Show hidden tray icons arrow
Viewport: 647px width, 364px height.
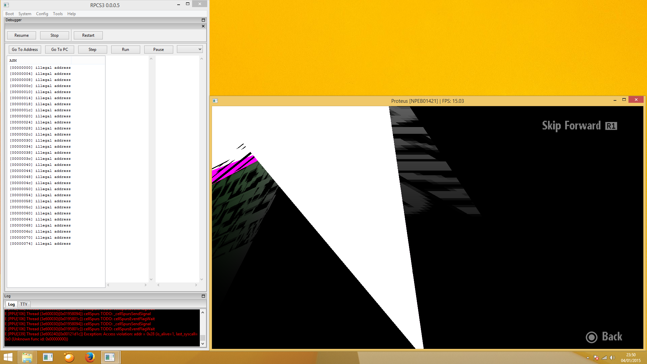tap(588, 358)
